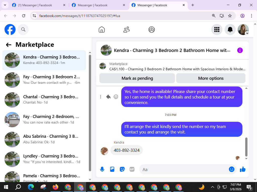Click chat list scrollbar down arrow
Image resolution: width=257 pixels, height=192 pixels.
tap(90, 179)
